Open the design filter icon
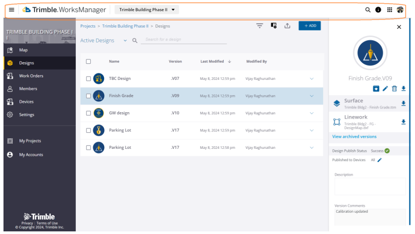This screenshot has height=234, width=415. coord(260,26)
